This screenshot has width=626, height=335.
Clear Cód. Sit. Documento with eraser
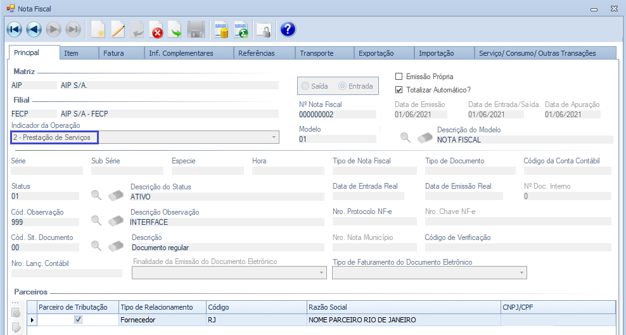[x=116, y=246]
